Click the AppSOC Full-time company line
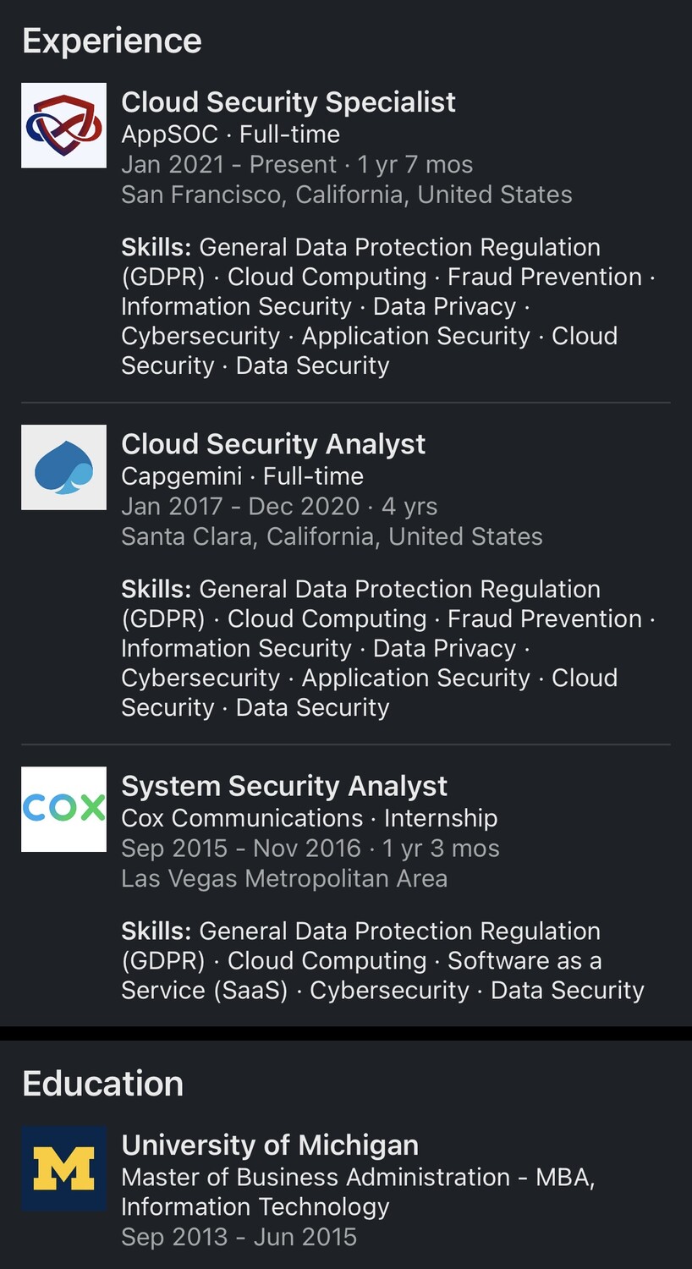Image resolution: width=692 pixels, height=1269 pixels. pos(230,135)
